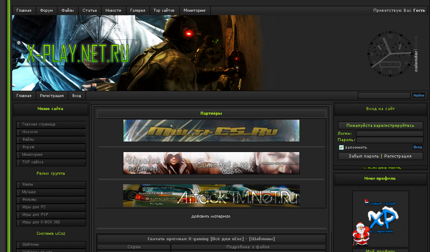Open Новости in the Меню сайта sidebar

pyautogui.click(x=51, y=132)
